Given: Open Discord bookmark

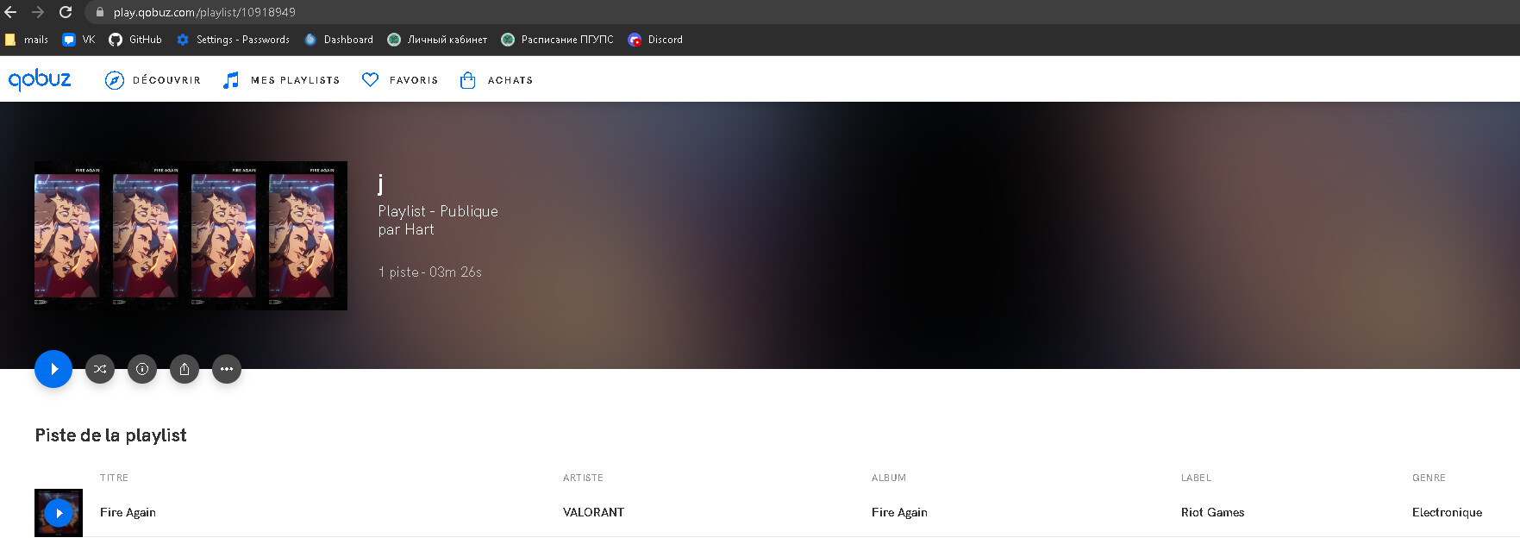Looking at the screenshot, I should point(655,40).
